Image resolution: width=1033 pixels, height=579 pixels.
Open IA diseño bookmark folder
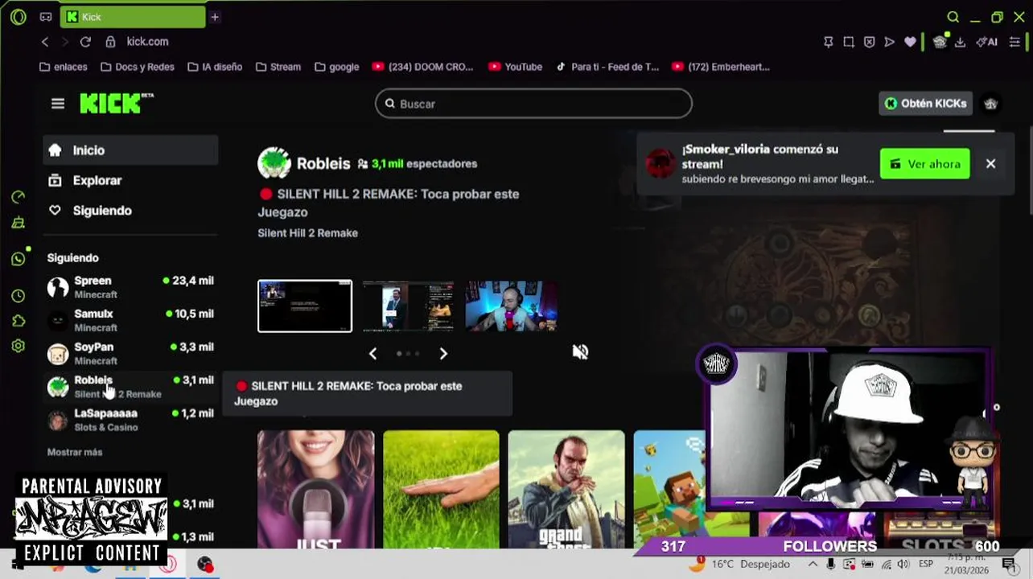[x=215, y=67]
